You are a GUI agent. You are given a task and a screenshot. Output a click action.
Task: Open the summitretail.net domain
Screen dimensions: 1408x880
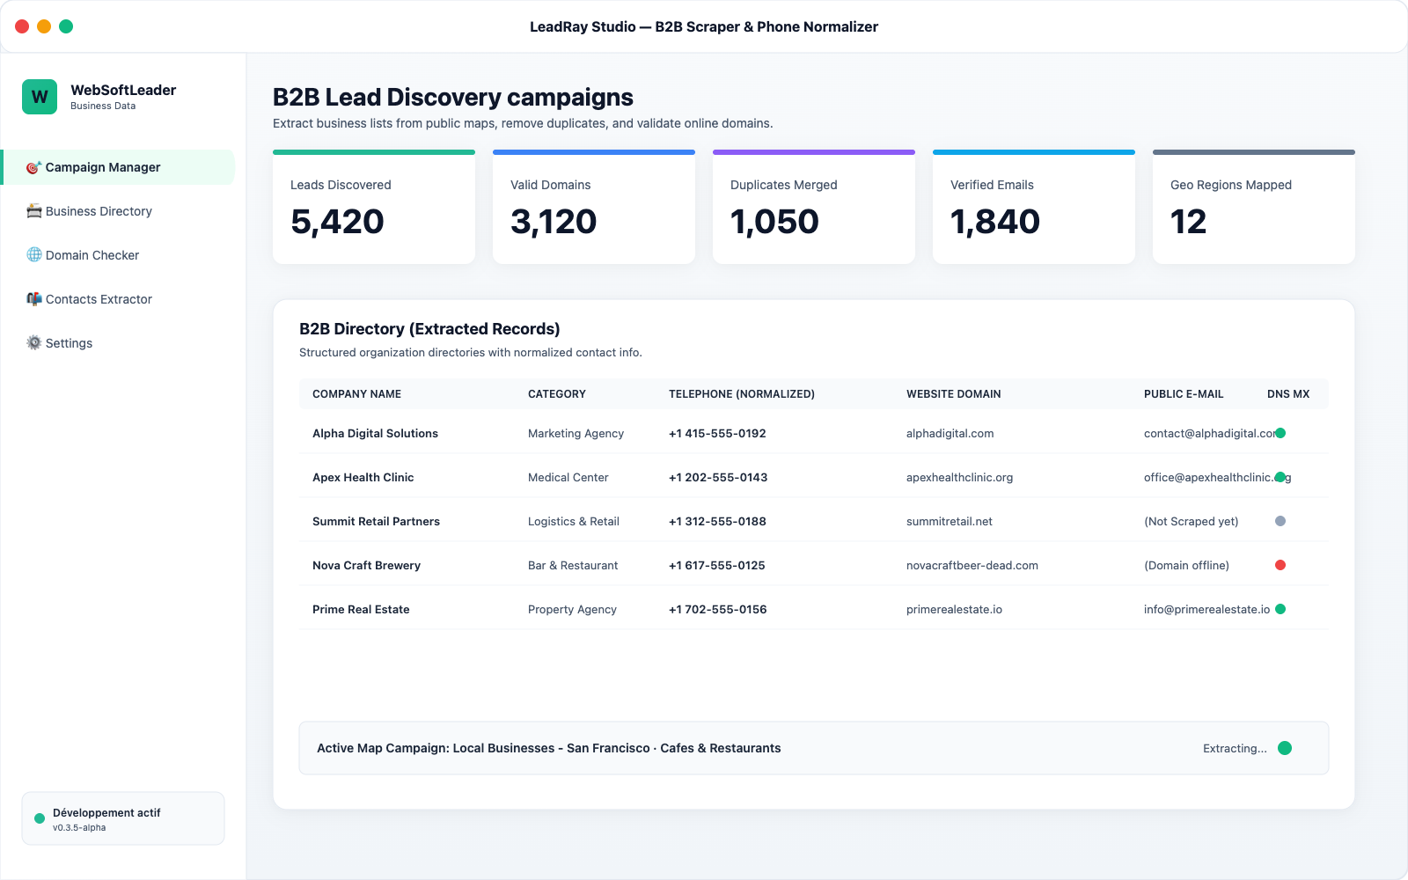950,521
